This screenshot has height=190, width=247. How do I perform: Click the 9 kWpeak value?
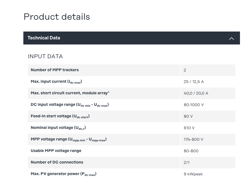pos(193,174)
